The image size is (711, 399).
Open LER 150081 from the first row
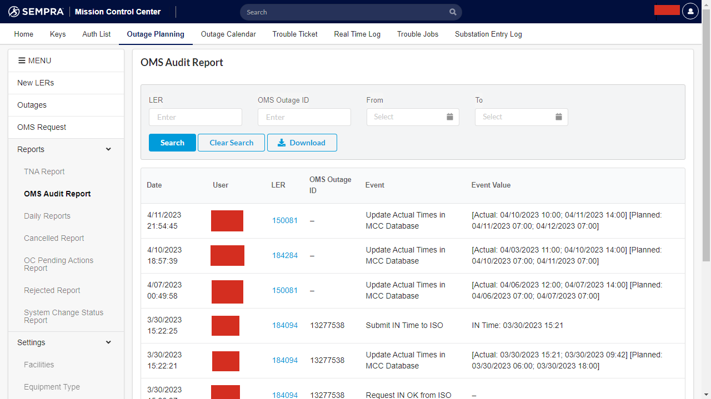click(x=285, y=220)
